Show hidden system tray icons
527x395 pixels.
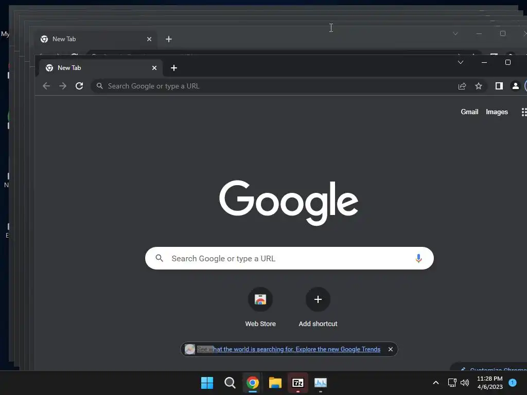[435, 383]
